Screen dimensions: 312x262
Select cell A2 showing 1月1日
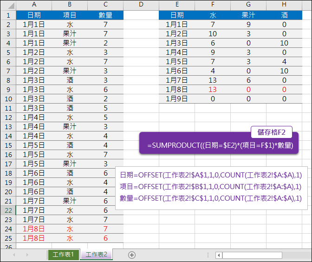(34, 25)
